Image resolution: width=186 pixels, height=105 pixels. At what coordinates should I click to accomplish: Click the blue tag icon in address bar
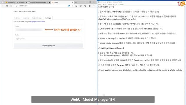69,6
